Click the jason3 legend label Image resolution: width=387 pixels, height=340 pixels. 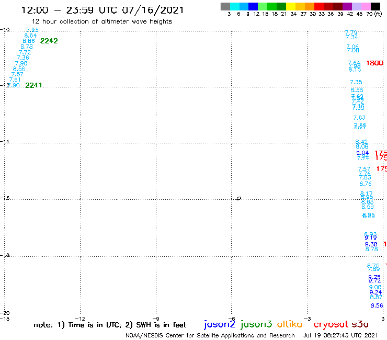[256, 324]
